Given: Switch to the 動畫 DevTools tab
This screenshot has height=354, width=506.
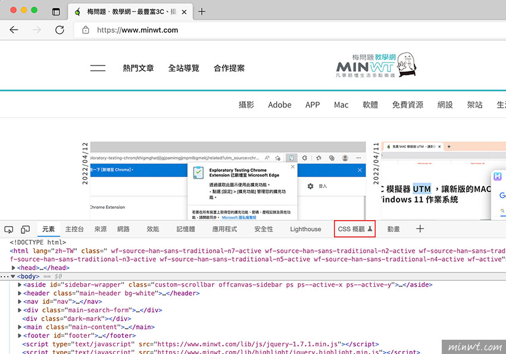Looking at the screenshot, I should (393, 229).
